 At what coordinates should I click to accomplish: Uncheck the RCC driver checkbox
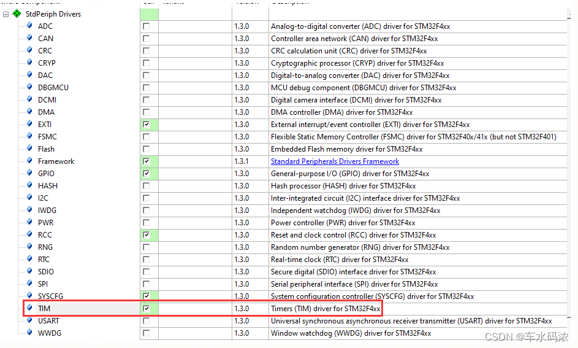pyautogui.click(x=146, y=234)
